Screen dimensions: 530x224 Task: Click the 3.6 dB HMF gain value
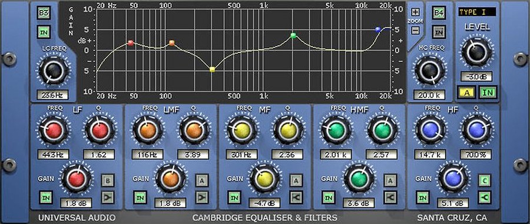point(359,203)
